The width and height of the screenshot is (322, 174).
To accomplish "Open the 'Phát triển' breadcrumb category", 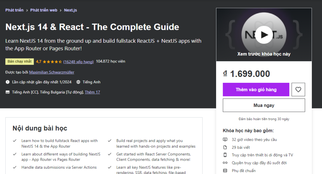I will point(14,10).
